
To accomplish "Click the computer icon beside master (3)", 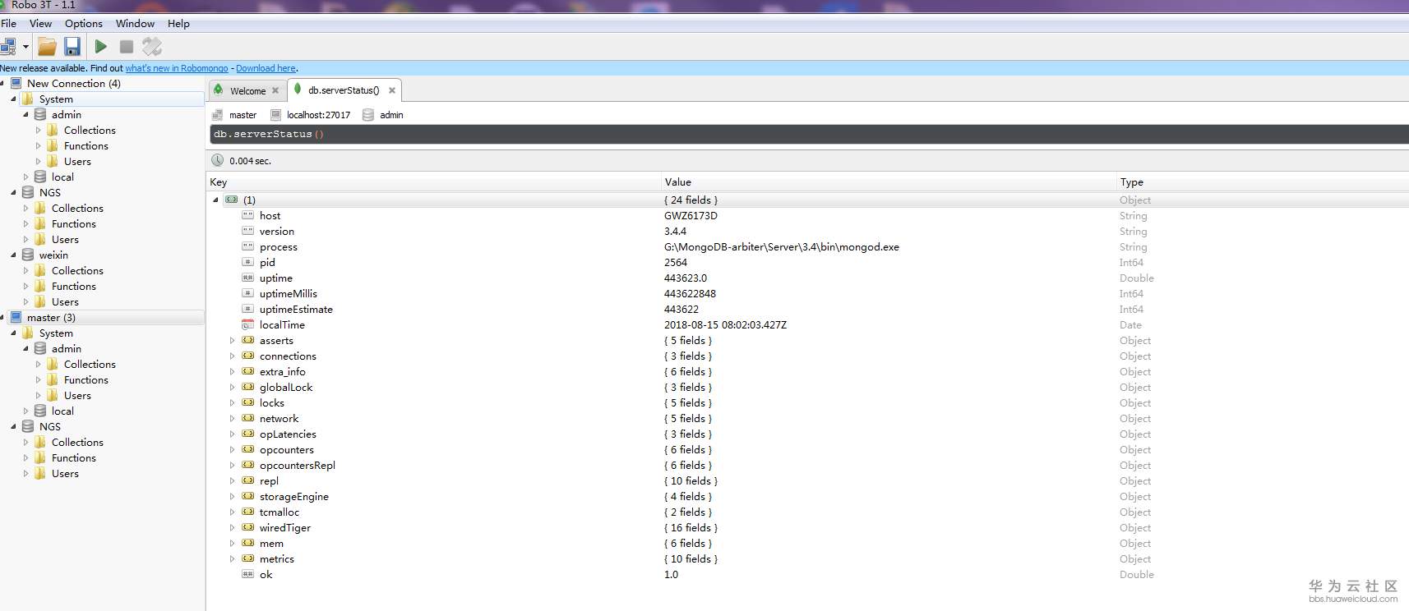I will [16, 317].
